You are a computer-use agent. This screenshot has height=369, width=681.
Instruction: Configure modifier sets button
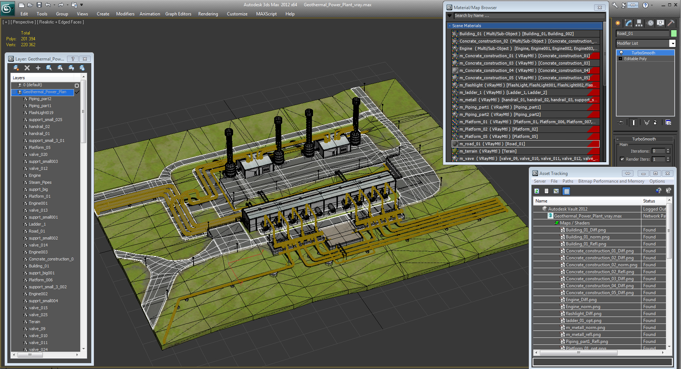(x=669, y=123)
